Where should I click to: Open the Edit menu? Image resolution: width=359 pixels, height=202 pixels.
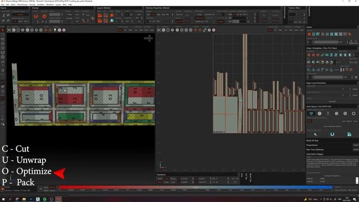(7, 4)
